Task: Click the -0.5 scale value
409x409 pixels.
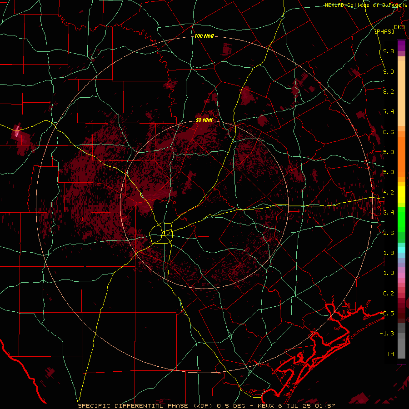Action: click(387, 314)
